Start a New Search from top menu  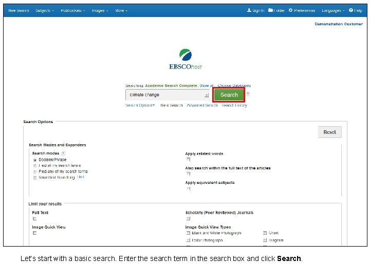pyautogui.click(x=18, y=10)
